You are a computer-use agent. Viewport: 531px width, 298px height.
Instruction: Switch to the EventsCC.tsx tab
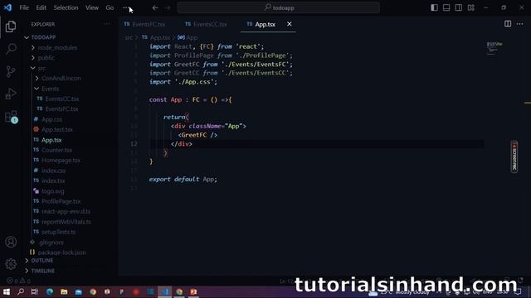(x=209, y=24)
